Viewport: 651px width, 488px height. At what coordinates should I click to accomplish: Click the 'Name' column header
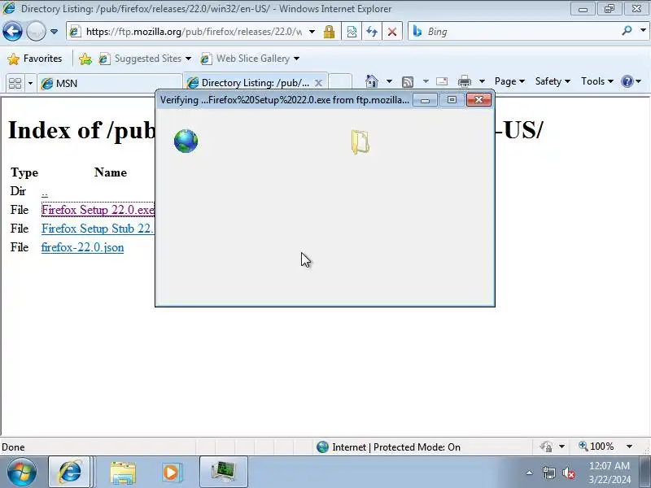(111, 172)
